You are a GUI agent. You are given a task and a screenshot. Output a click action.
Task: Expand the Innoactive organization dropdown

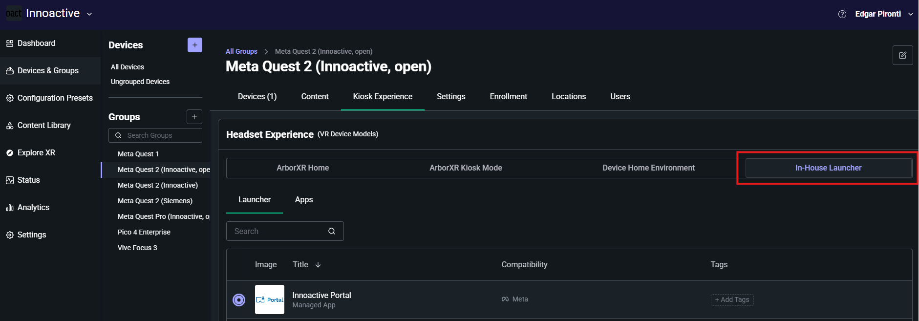tap(89, 14)
